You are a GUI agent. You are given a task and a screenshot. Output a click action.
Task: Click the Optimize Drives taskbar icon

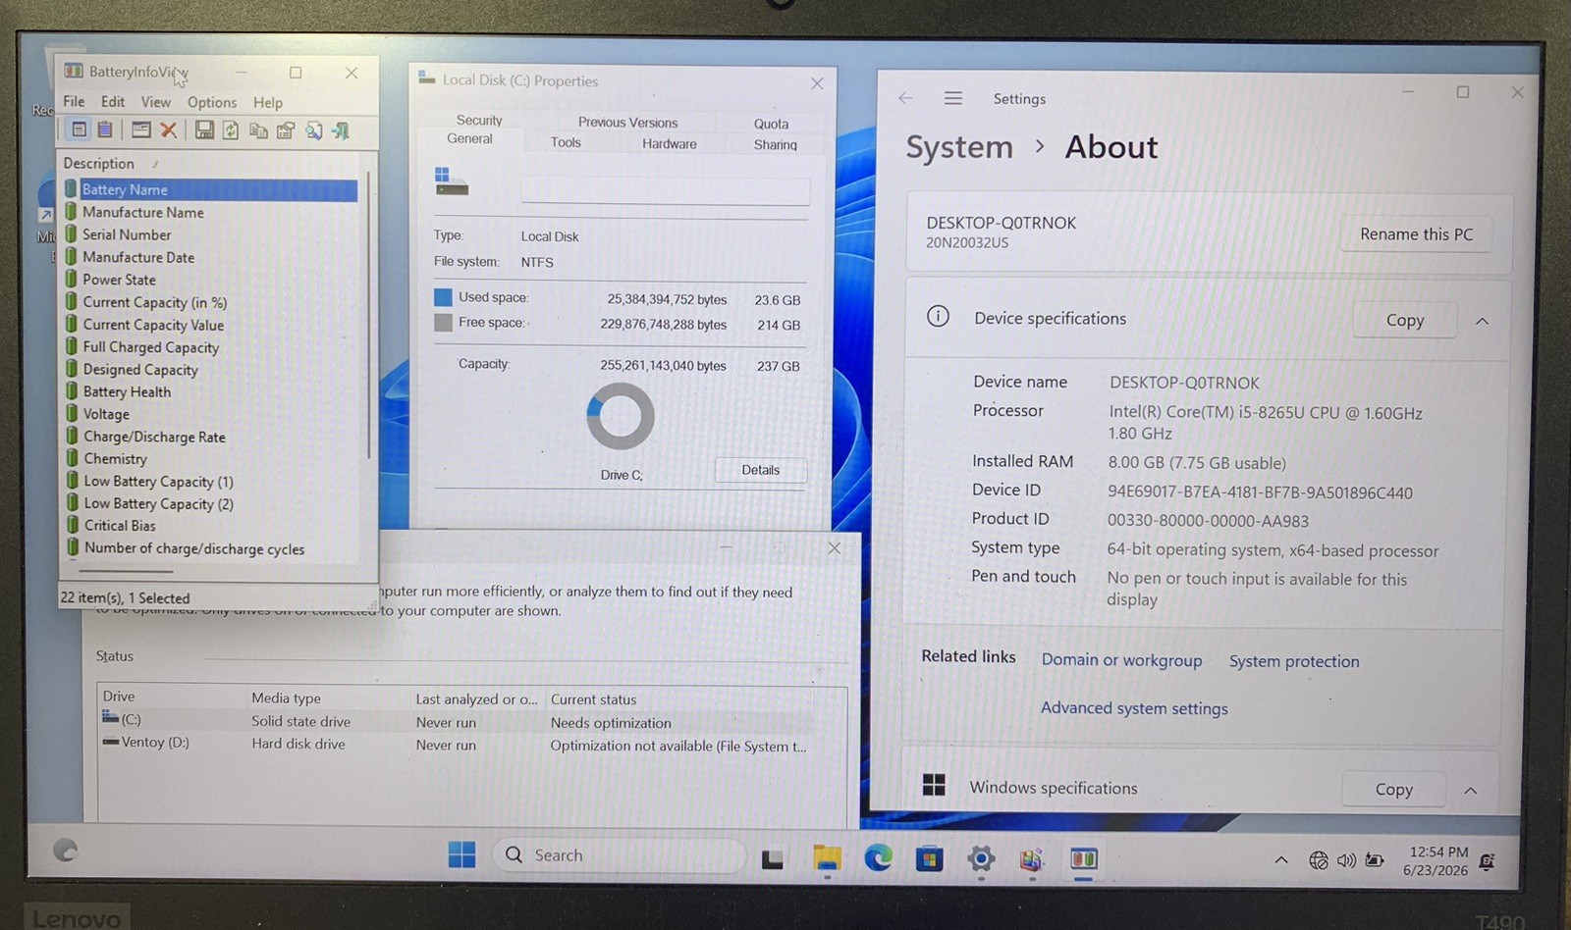[x=1031, y=859]
